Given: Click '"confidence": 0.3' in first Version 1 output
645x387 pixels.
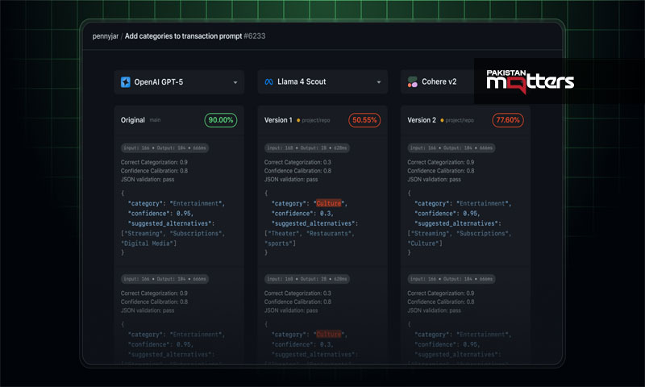Looking at the screenshot, I should (x=302, y=214).
